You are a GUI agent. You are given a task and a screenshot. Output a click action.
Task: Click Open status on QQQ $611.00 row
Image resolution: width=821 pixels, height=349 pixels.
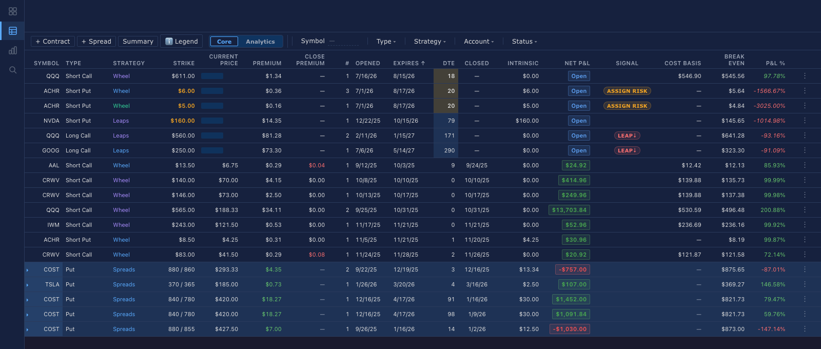pos(579,76)
